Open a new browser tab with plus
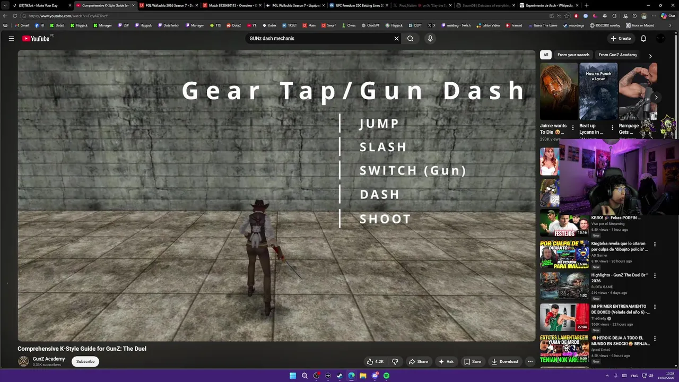 click(x=586, y=5)
